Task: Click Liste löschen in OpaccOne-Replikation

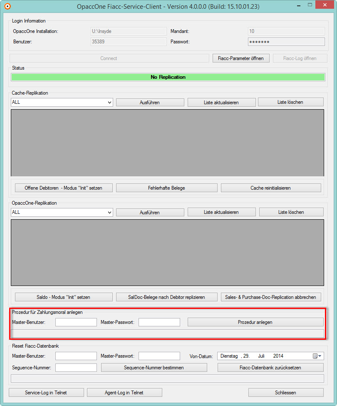Action: (291, 212)
